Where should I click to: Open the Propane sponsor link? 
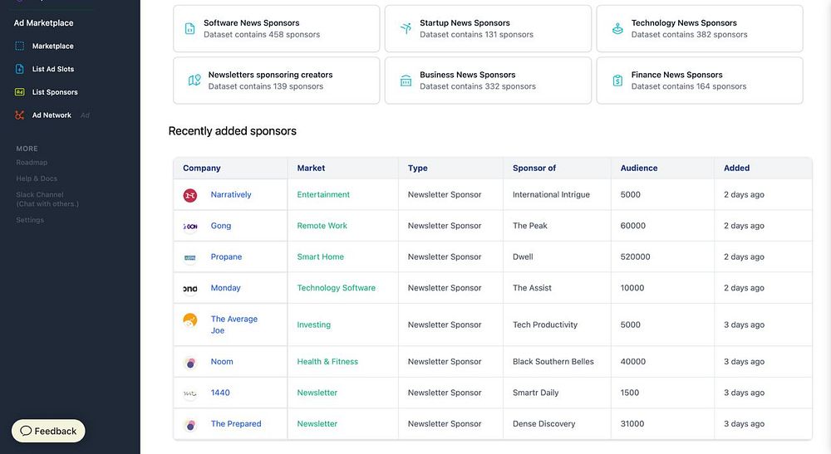pos(226,257)
